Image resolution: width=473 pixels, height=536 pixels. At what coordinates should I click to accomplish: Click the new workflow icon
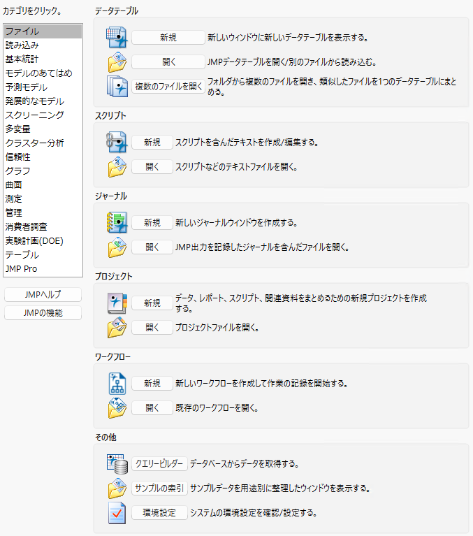(117, 384)
